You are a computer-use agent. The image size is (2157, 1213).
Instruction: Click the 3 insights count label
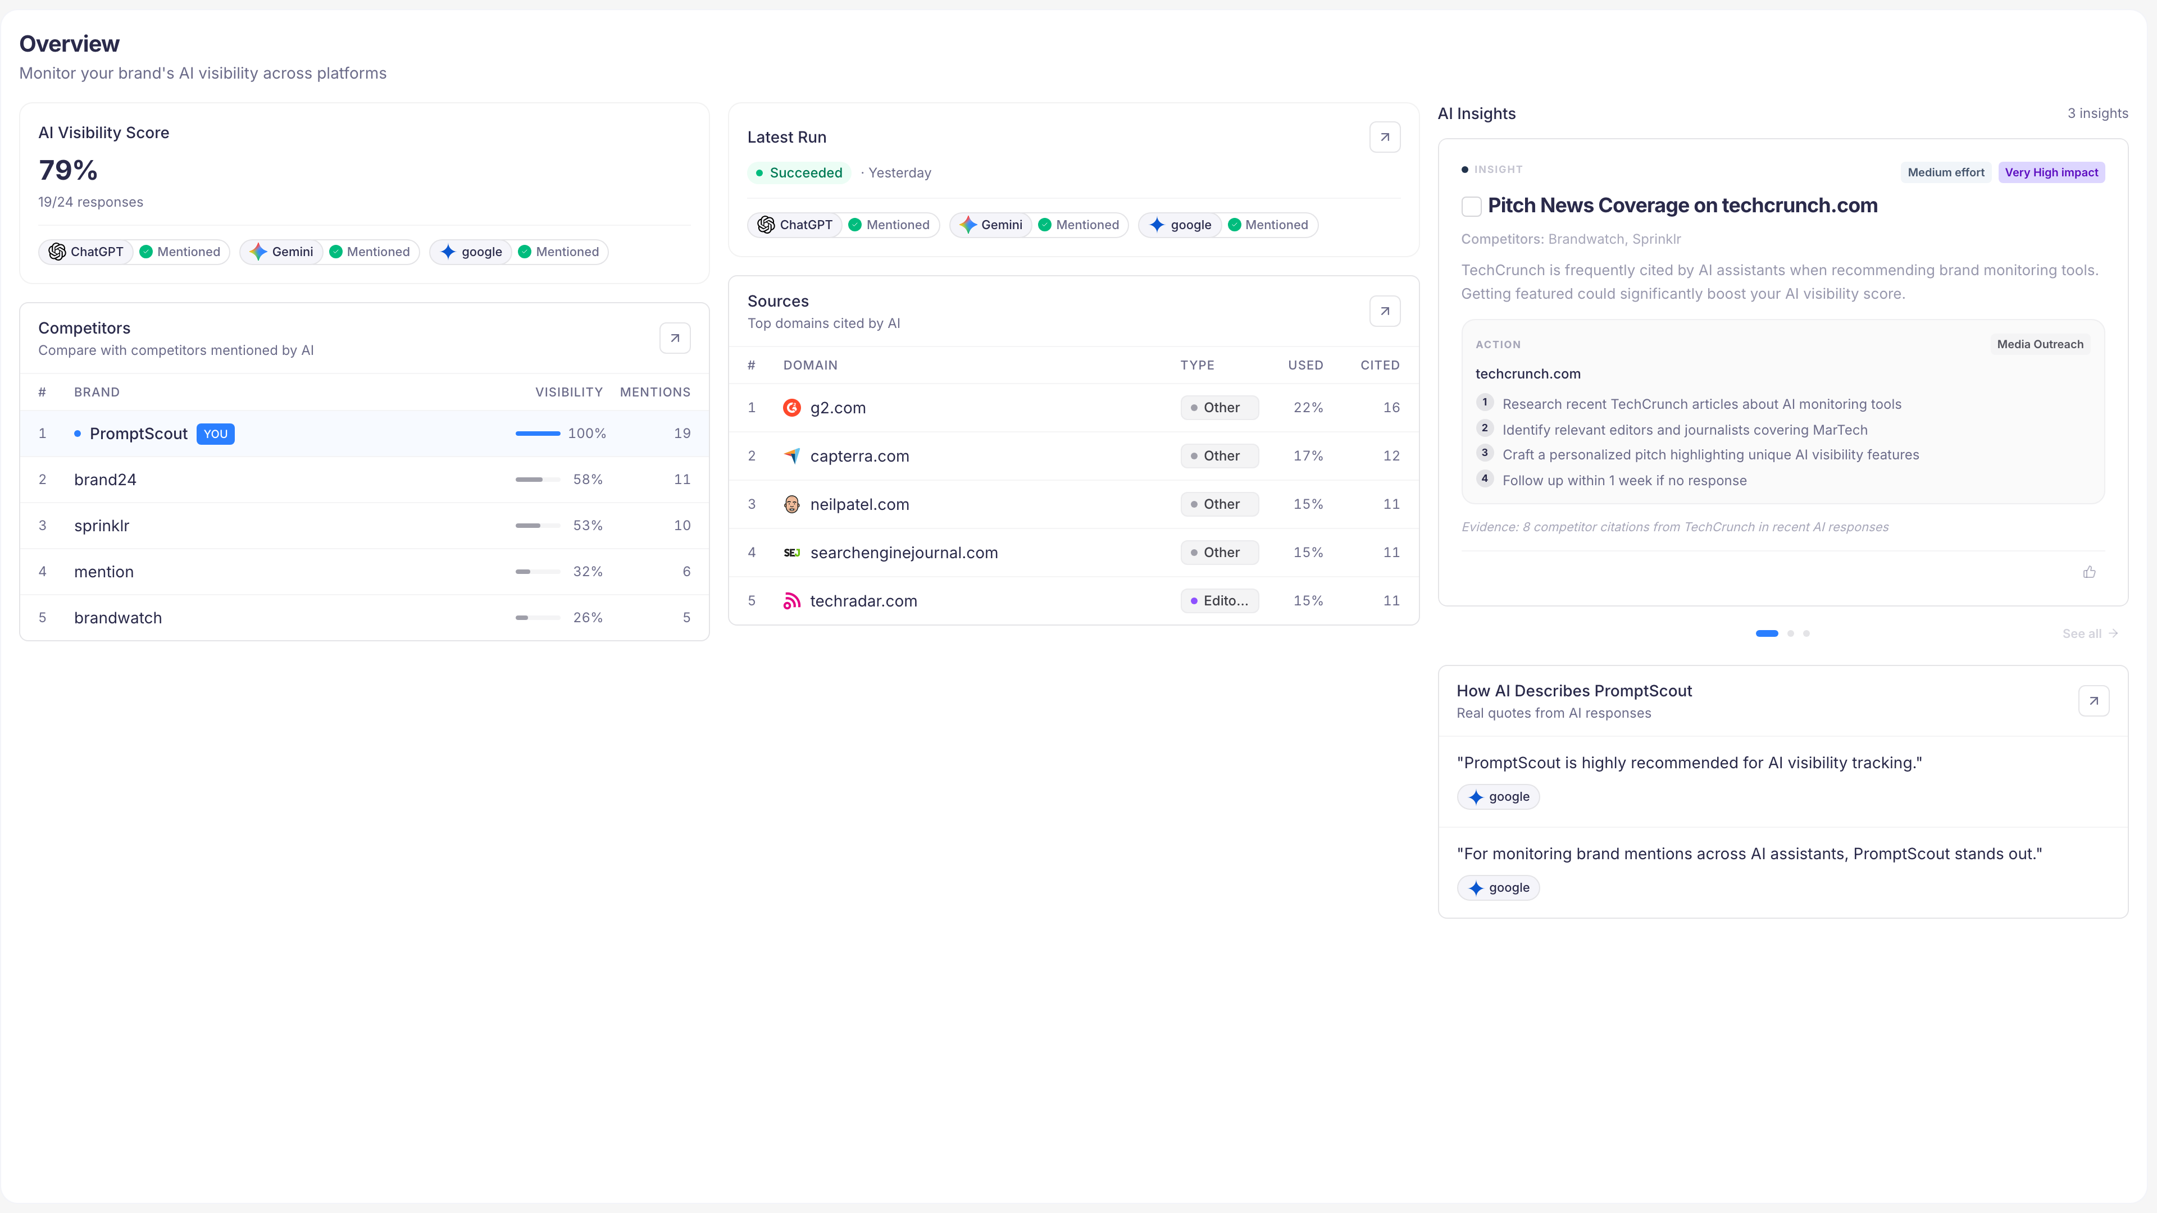click(x=2097, y=114)
